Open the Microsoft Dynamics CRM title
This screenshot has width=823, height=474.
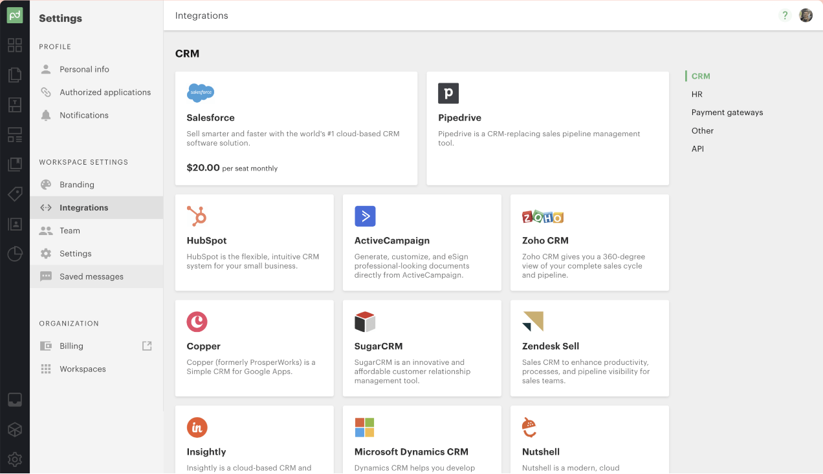click(x=411, y=452)
